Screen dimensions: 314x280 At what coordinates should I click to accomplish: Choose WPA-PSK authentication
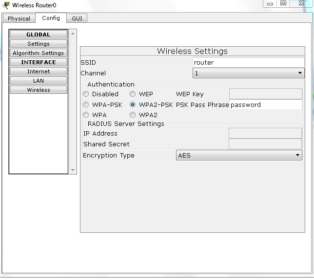click(x=86, y=105)
